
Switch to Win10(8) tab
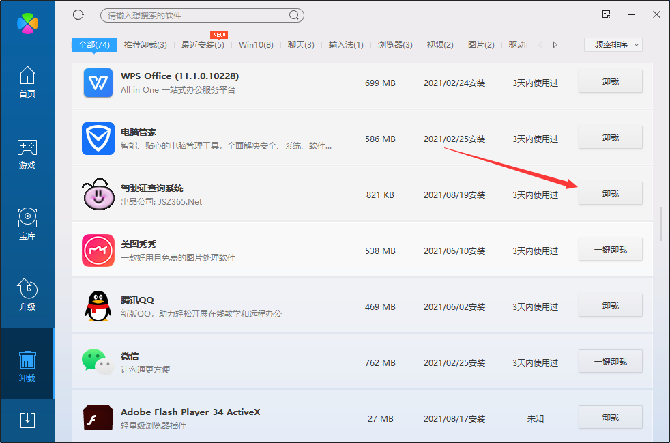pos(256,44)
